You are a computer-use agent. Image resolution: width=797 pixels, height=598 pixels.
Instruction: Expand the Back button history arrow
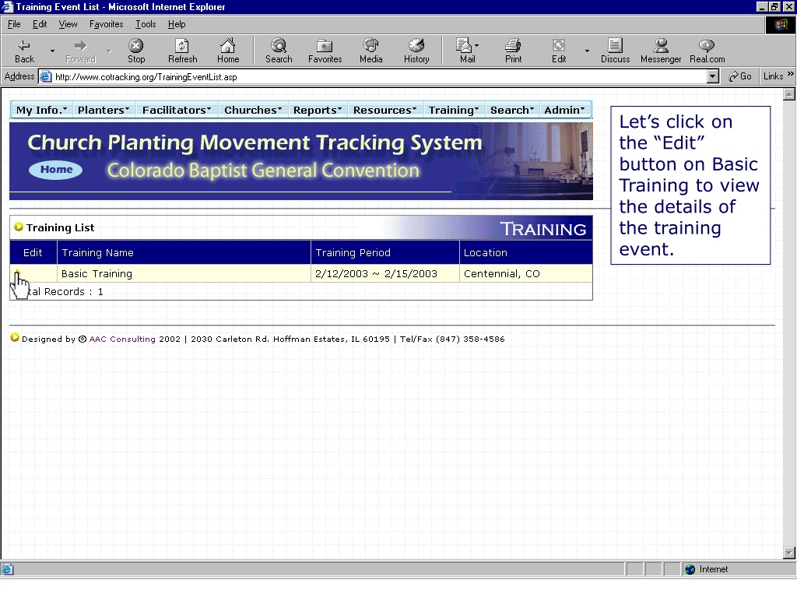click(x=52, y=51)
